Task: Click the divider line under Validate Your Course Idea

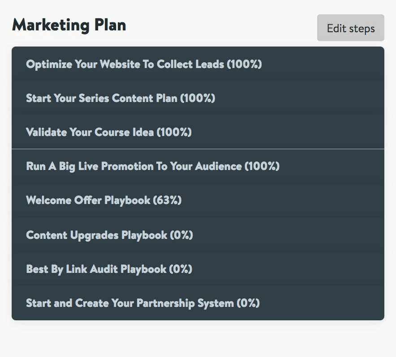Action: coord(198,149)
